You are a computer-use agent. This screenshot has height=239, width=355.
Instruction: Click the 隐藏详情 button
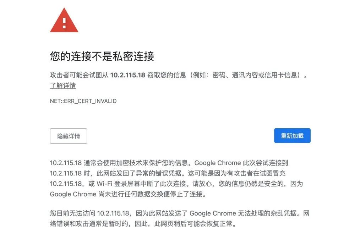69,136
